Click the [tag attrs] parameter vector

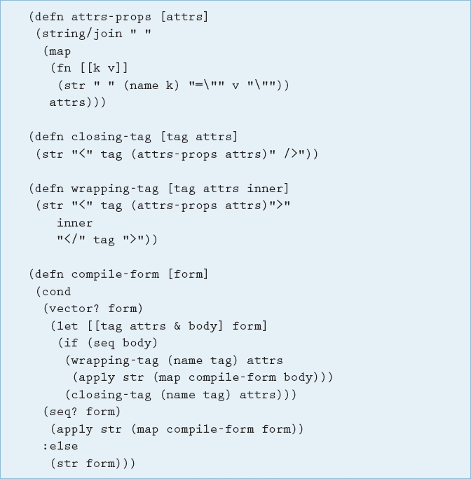tap(199, 137)
